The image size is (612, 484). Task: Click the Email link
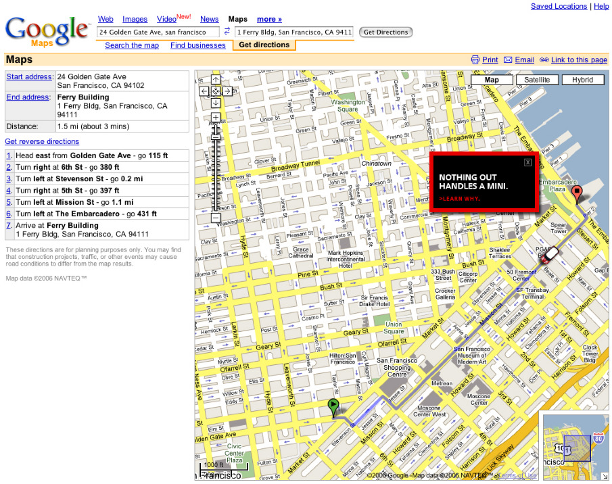pyautogui.click(x=524, y=59)
